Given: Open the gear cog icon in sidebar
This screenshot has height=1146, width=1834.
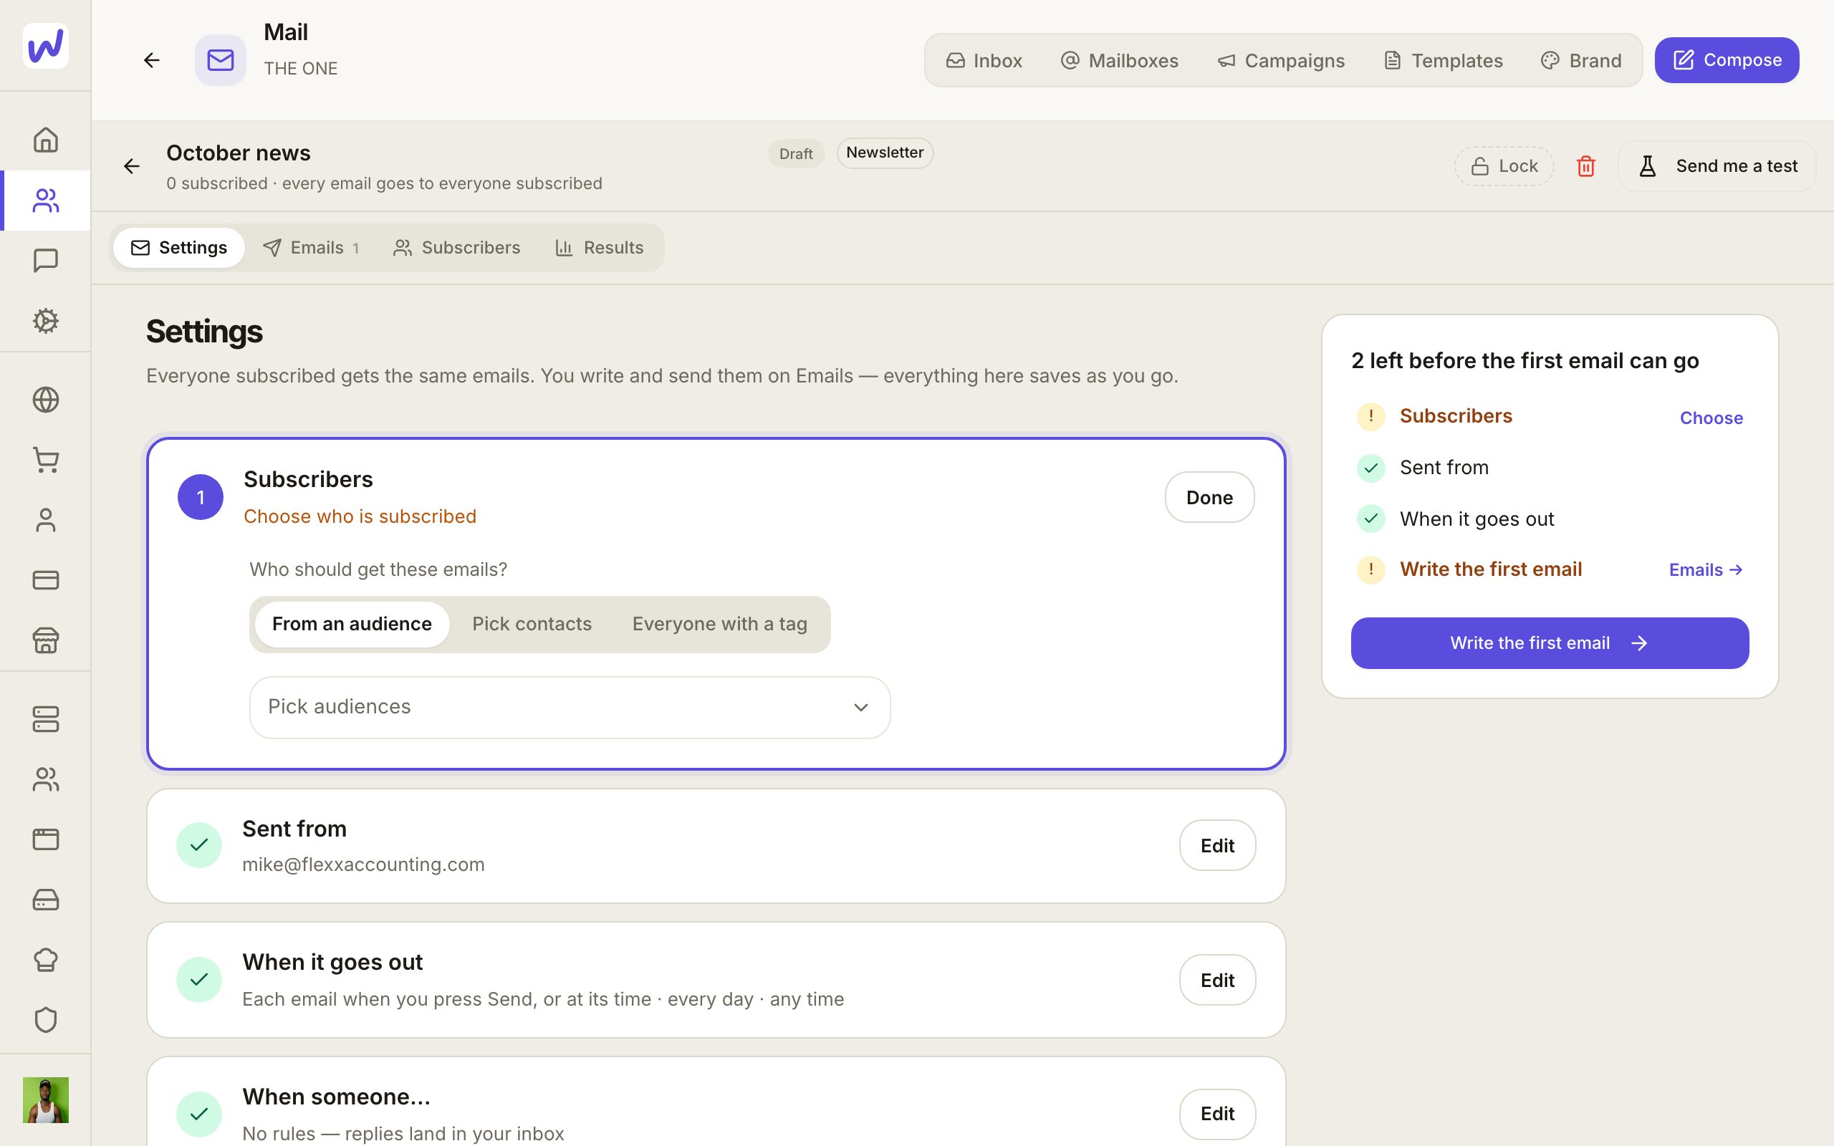Looking at the screenshot, I should 45,321.
